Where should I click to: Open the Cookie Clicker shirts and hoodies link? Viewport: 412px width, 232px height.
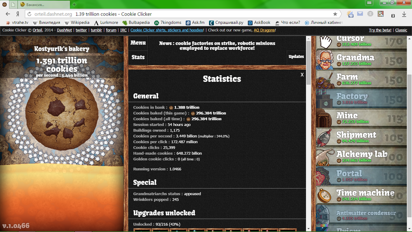coord(167,30)
